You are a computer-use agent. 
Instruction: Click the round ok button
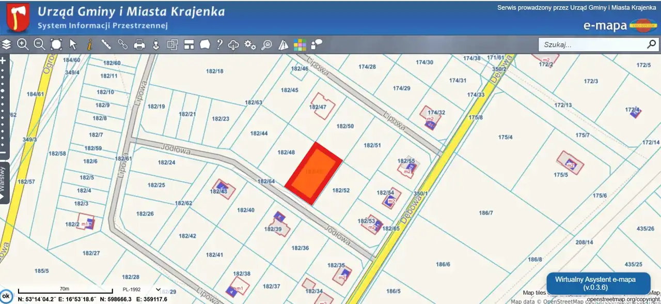coord(6,296)
